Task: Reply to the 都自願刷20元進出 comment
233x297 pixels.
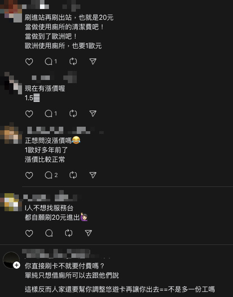Action: tap(49, 233)
